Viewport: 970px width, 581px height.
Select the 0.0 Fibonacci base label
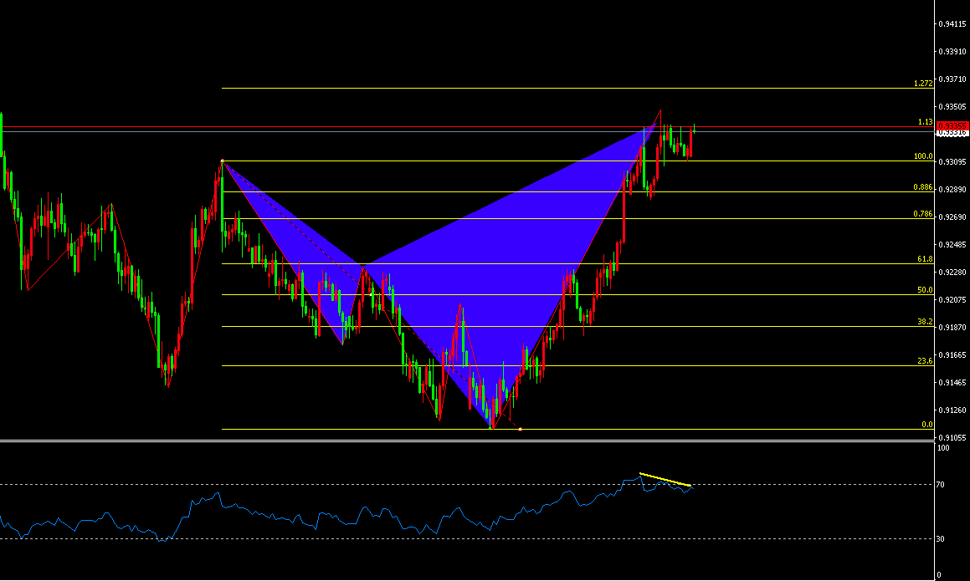tap(927, 425)
